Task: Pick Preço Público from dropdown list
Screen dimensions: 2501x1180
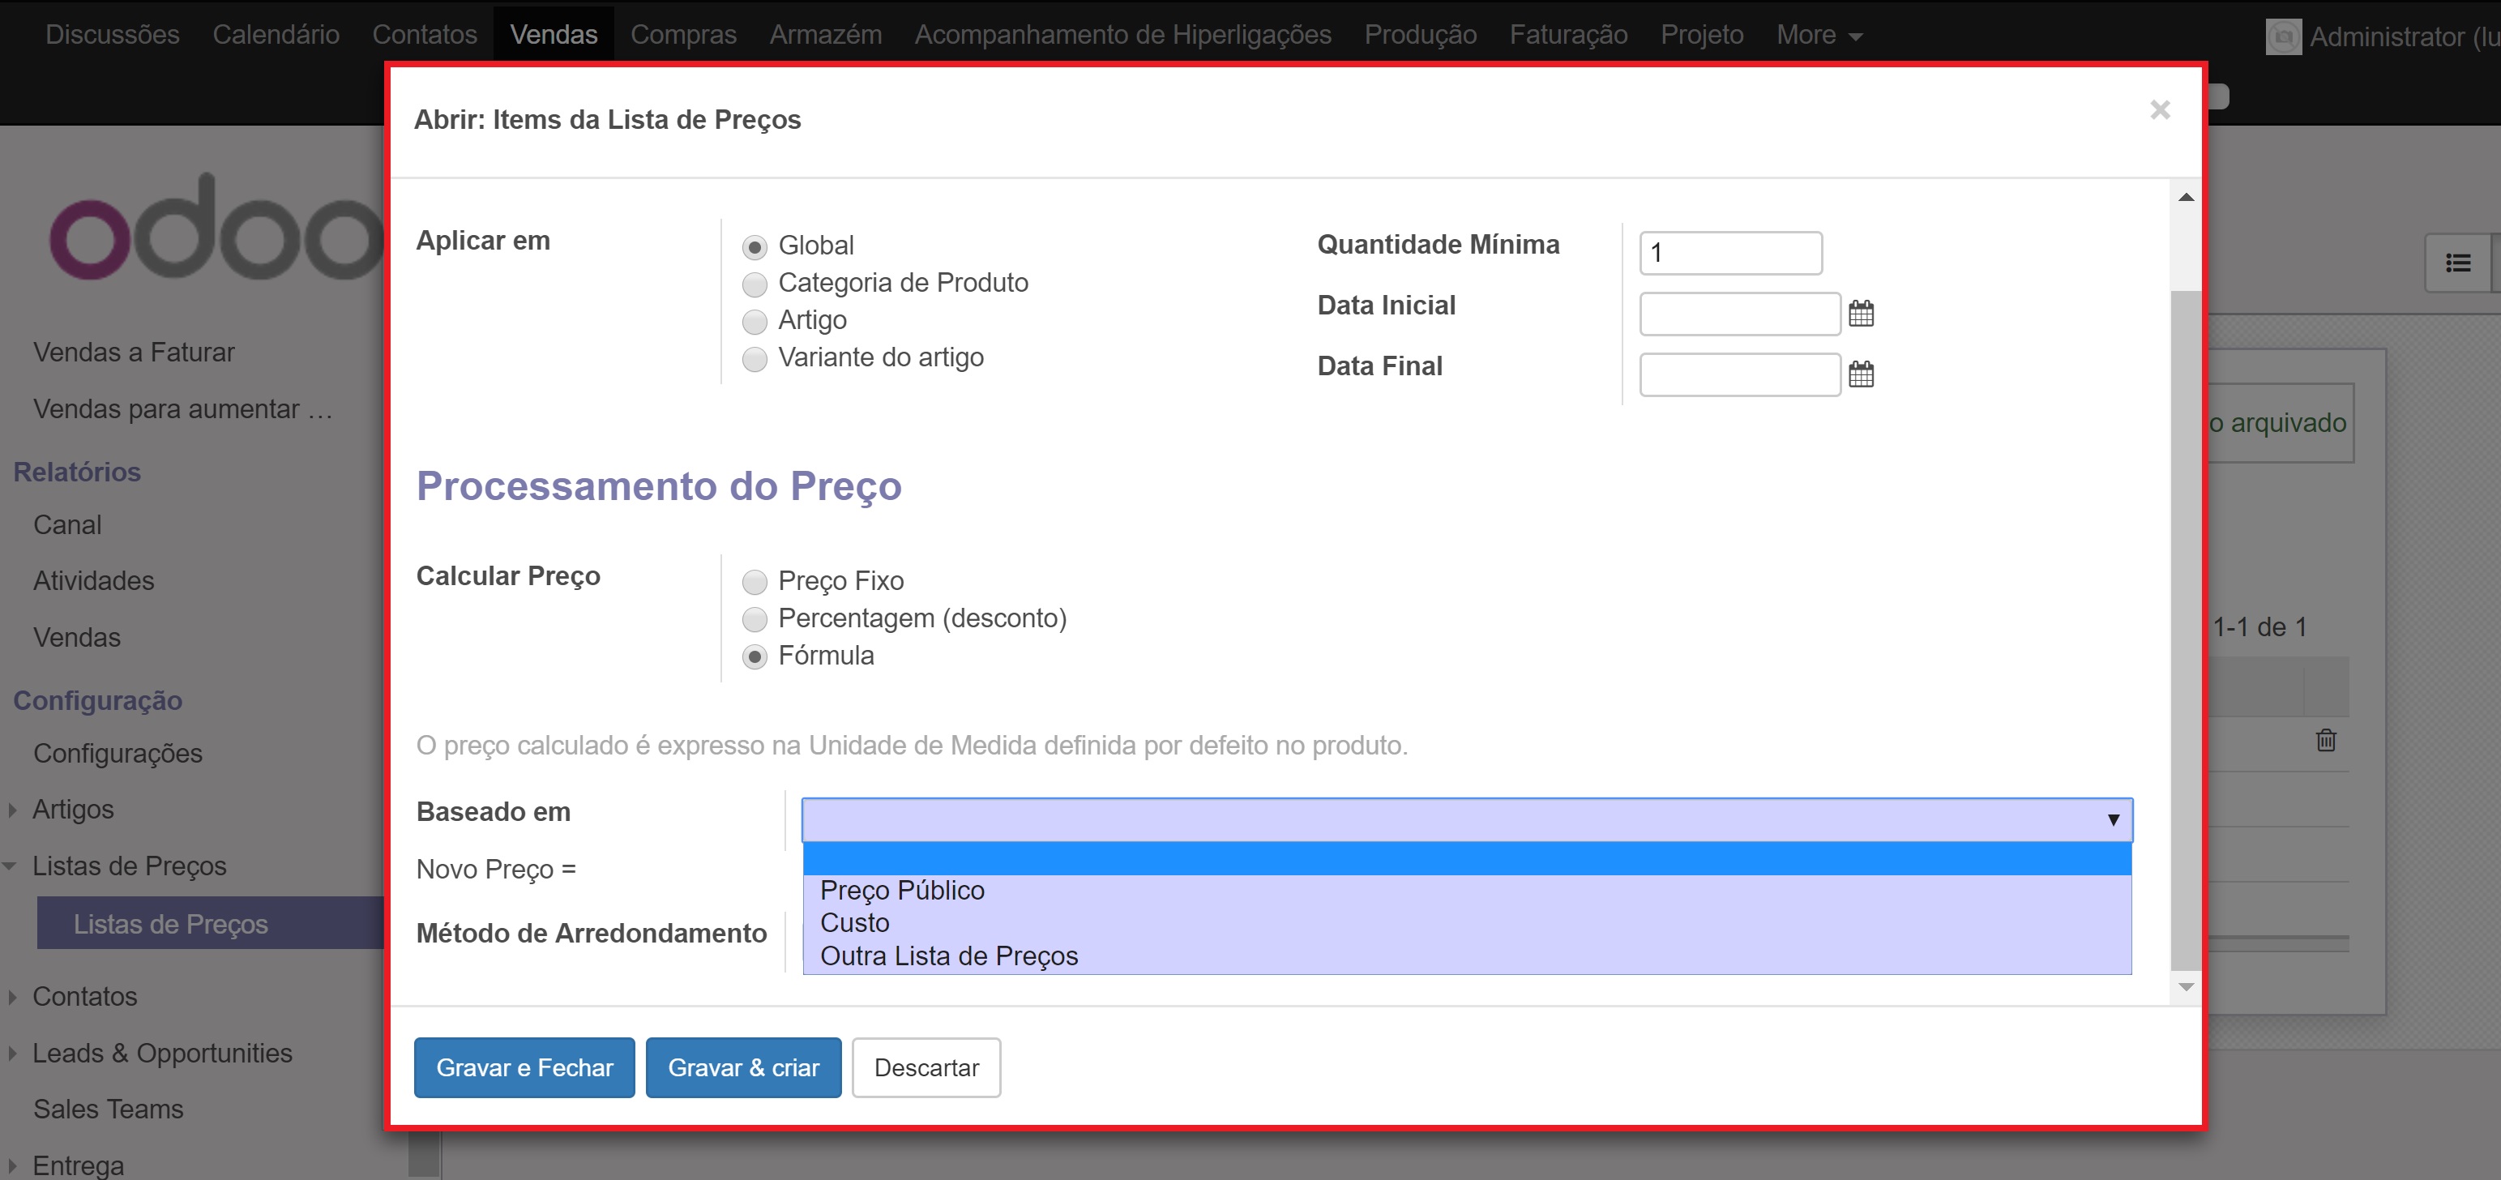Action: (x=902, y=890)
